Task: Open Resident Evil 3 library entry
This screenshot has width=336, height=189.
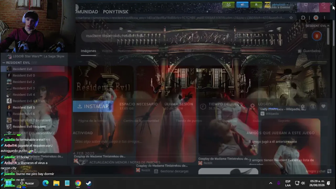Action: pyautogui.click(x=24, y=88)
